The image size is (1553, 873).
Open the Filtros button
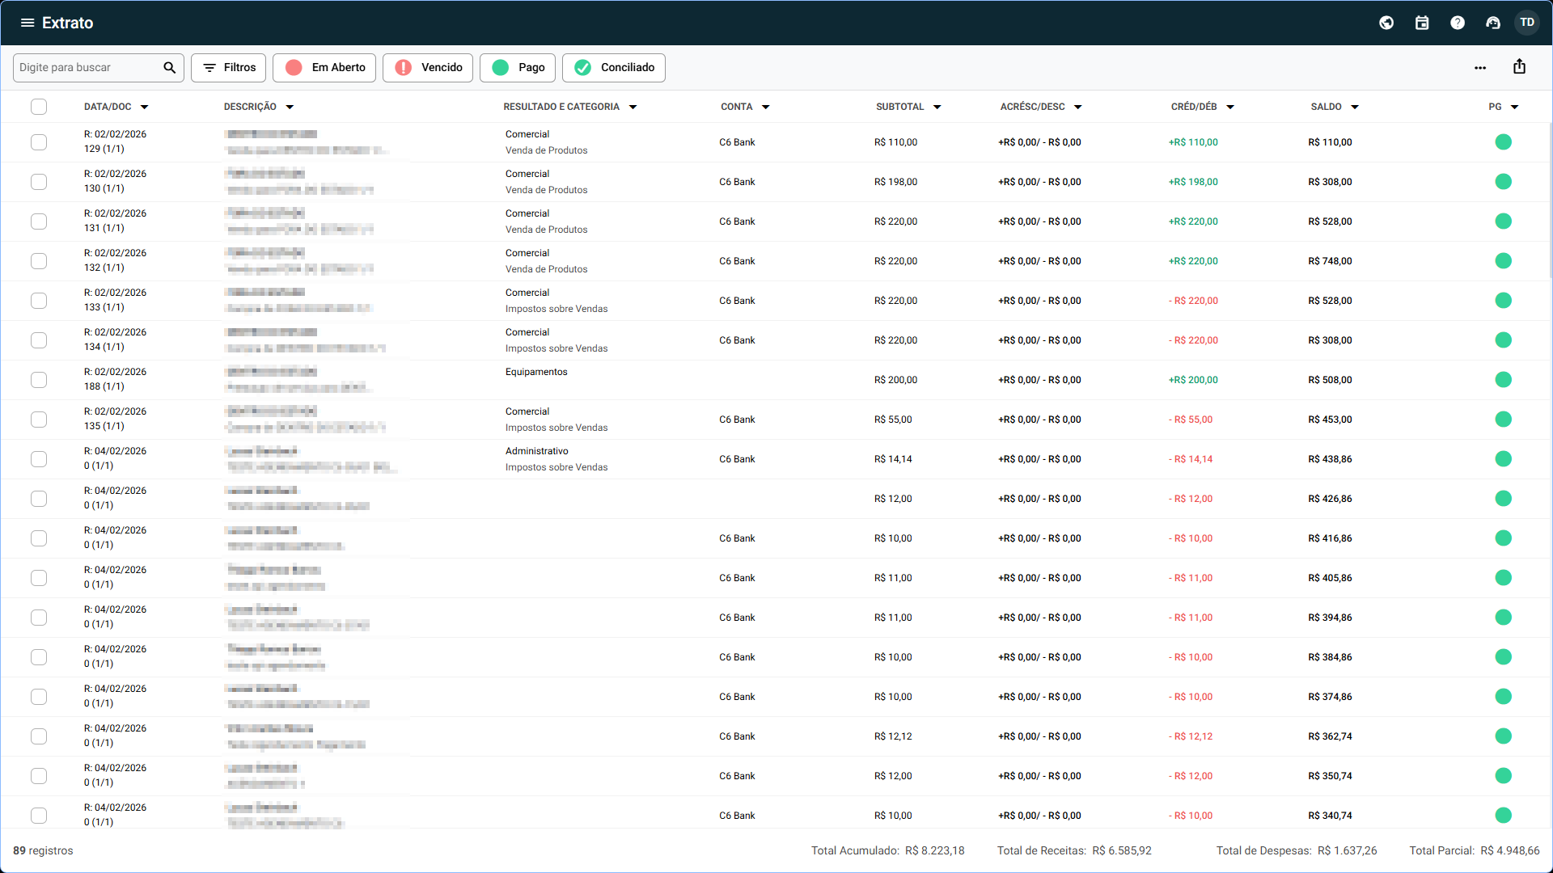point(229,68)
